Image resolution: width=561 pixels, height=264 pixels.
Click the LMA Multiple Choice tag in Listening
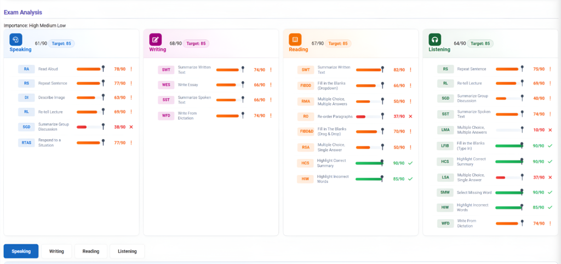445,130
